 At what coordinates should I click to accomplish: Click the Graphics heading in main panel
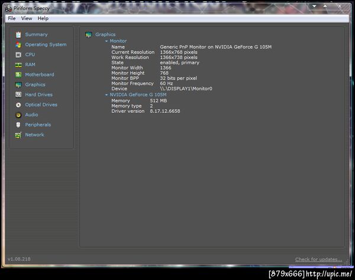coord(105,35)
